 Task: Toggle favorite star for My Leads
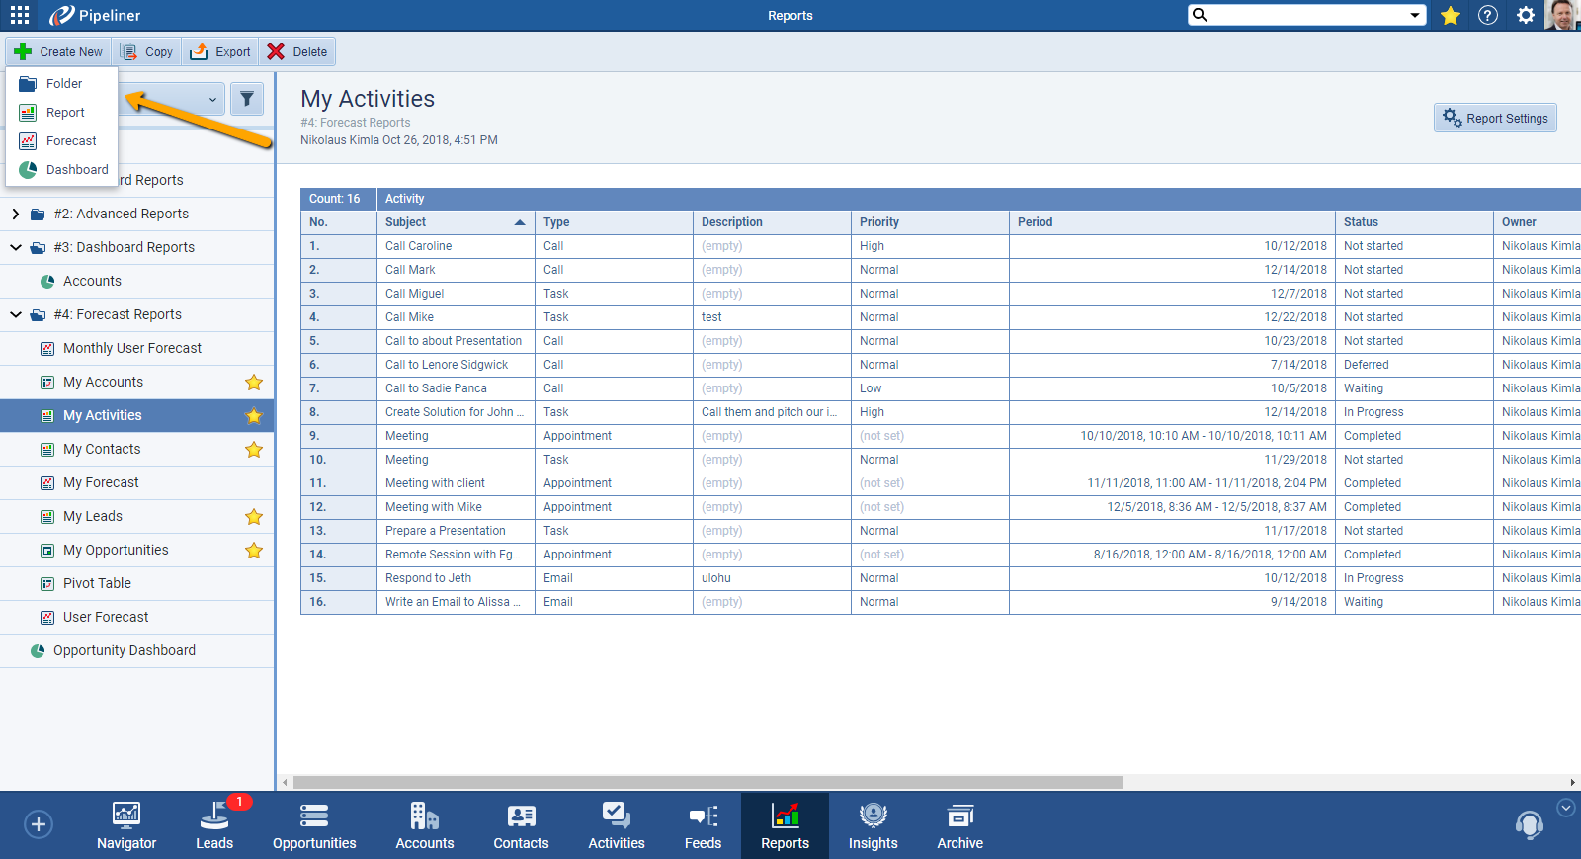(x=254, y=517)
